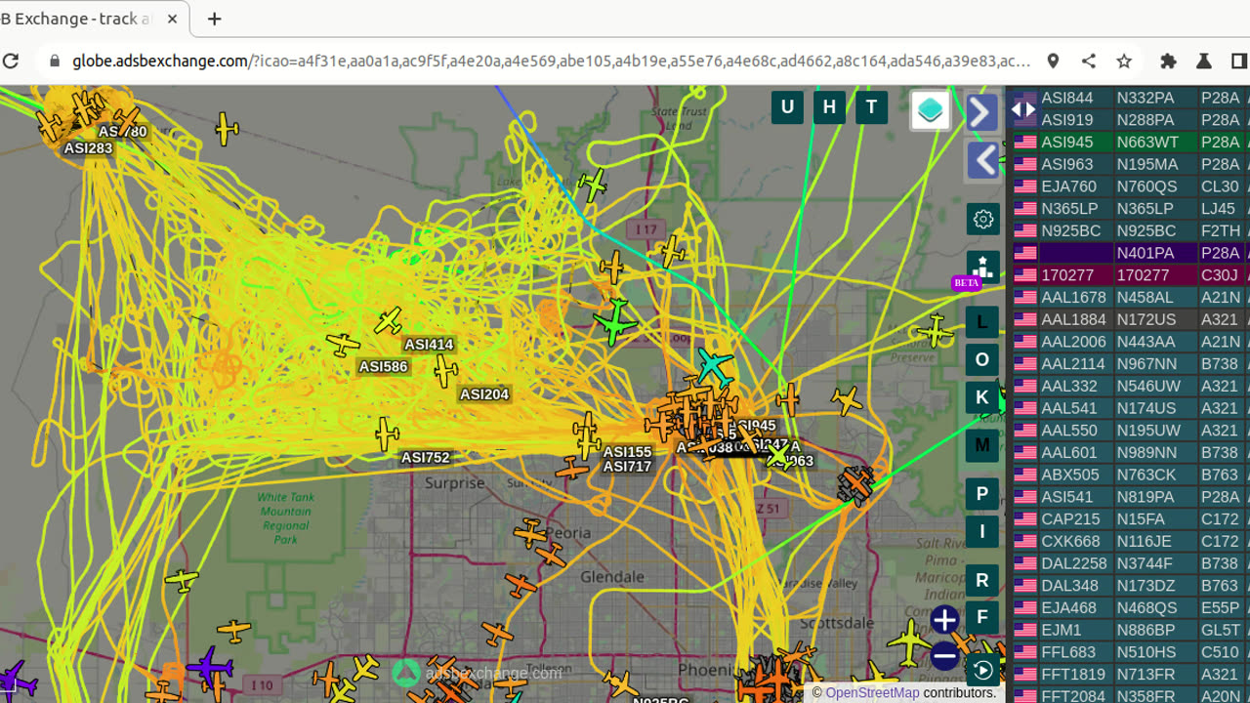Toggle the K map button

click(982, 397)
